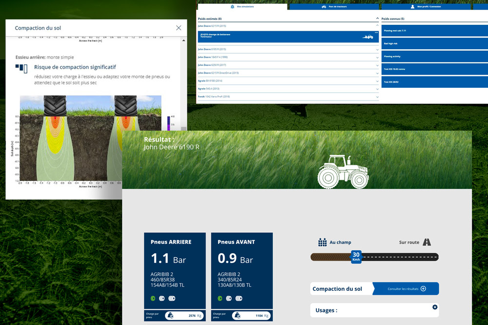
Task: Open the Test IOS 18.02 connu simulation
Action: click(x=435, y=69)
